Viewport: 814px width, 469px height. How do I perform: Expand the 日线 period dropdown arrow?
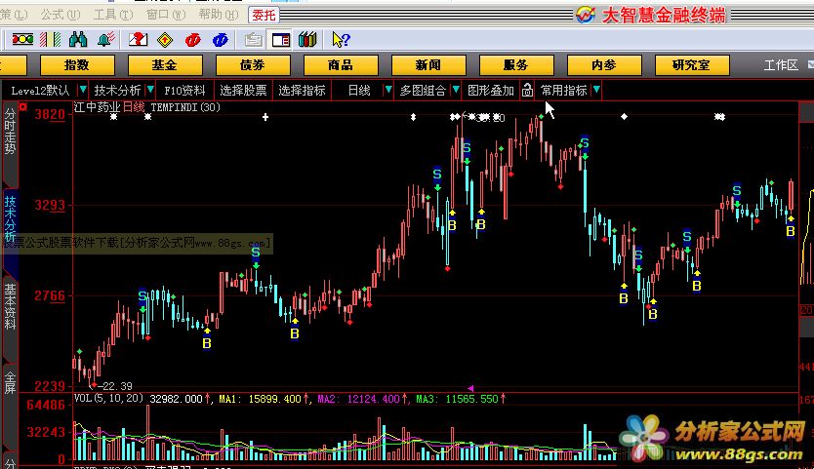pos(387,90)
